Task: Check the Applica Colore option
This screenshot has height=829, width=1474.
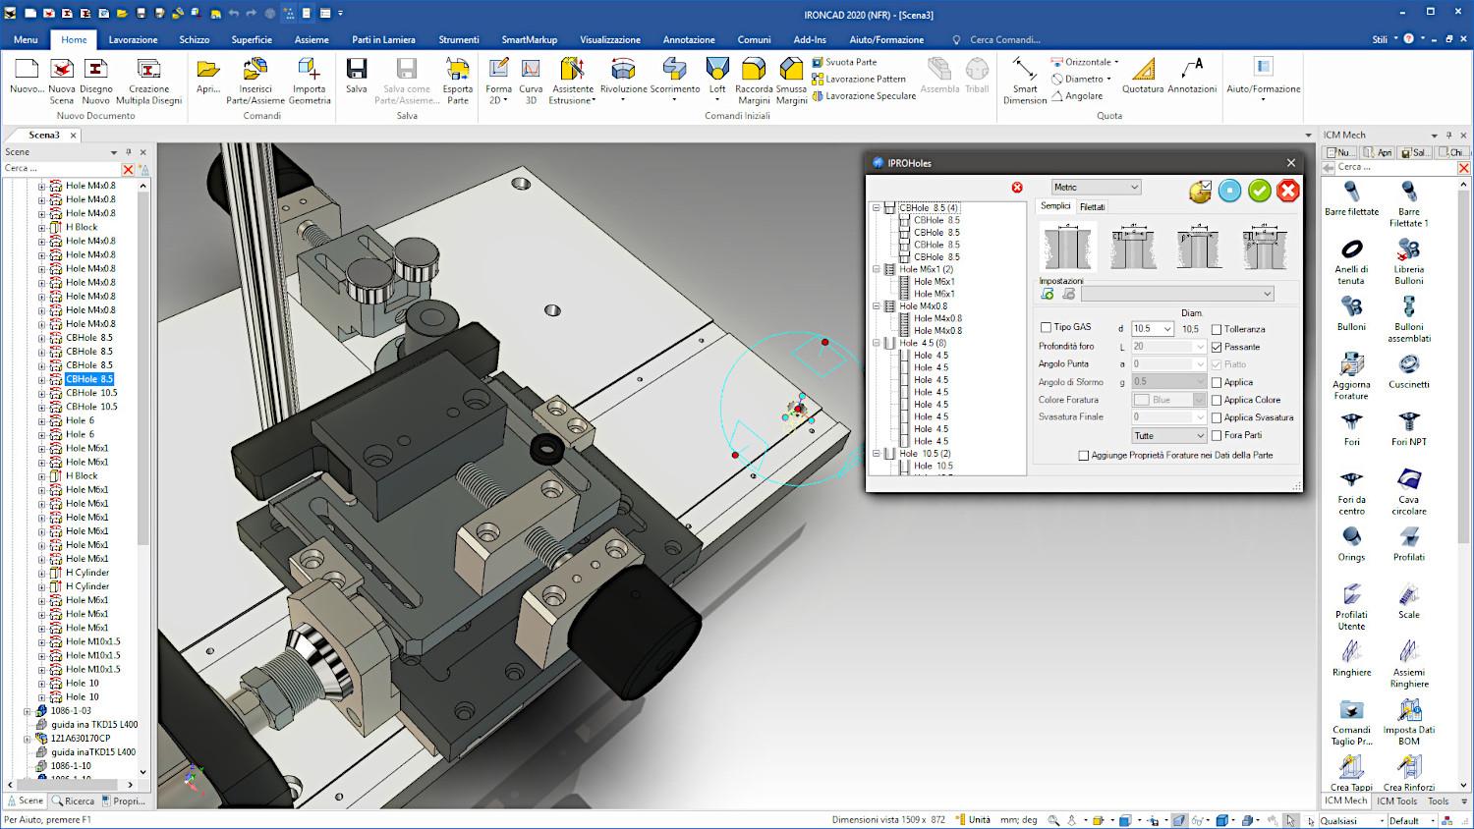Action: pos(1217,400)
